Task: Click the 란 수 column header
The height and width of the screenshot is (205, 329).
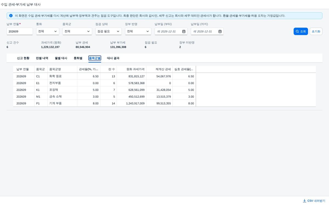Action: [108, 69]
